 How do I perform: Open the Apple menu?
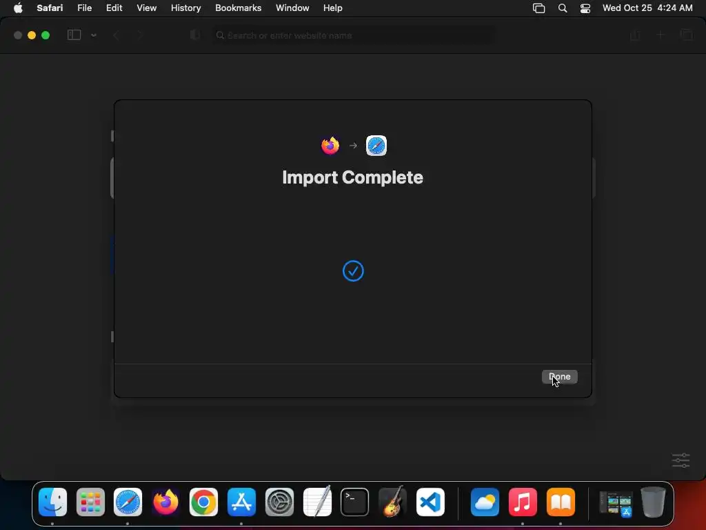coord(18,8)
